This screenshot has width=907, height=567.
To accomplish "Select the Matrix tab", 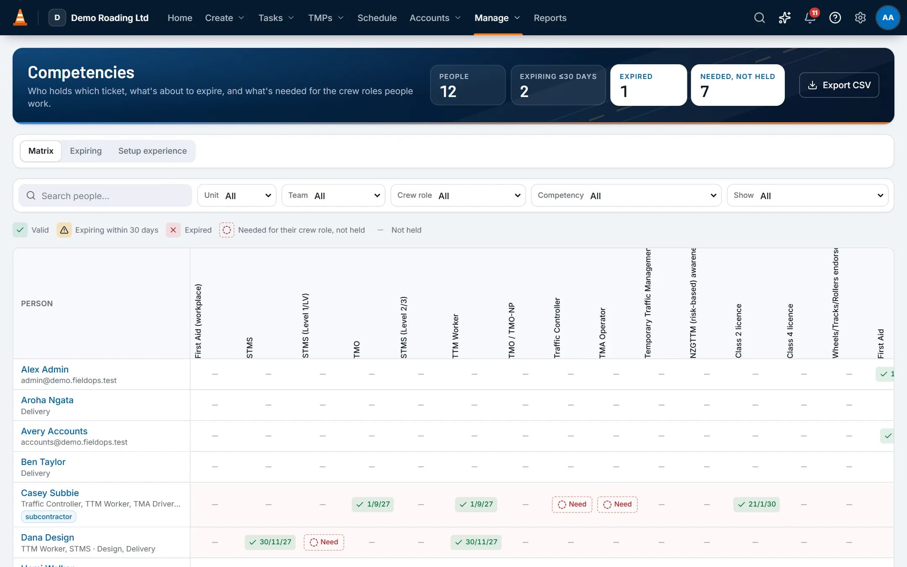I will [x=41, y=151].
